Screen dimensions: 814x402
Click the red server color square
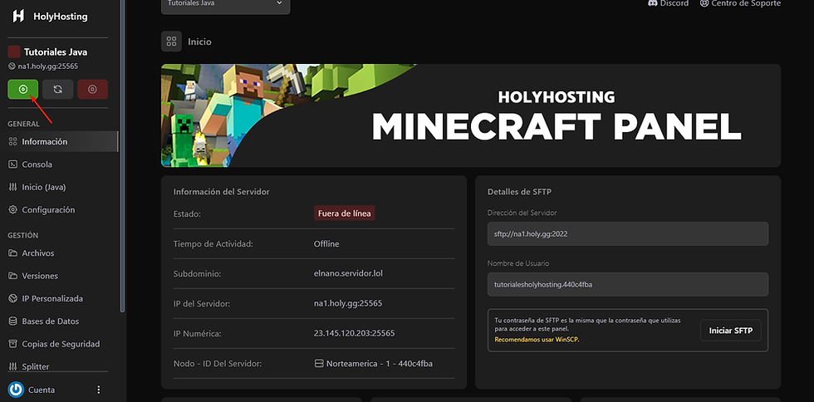[14, 51]
